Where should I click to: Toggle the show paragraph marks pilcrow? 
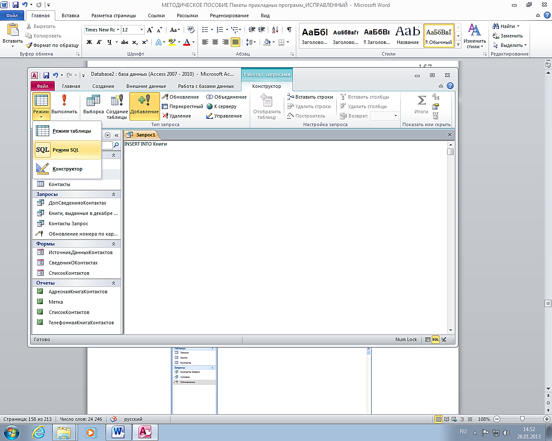[289, 30]
